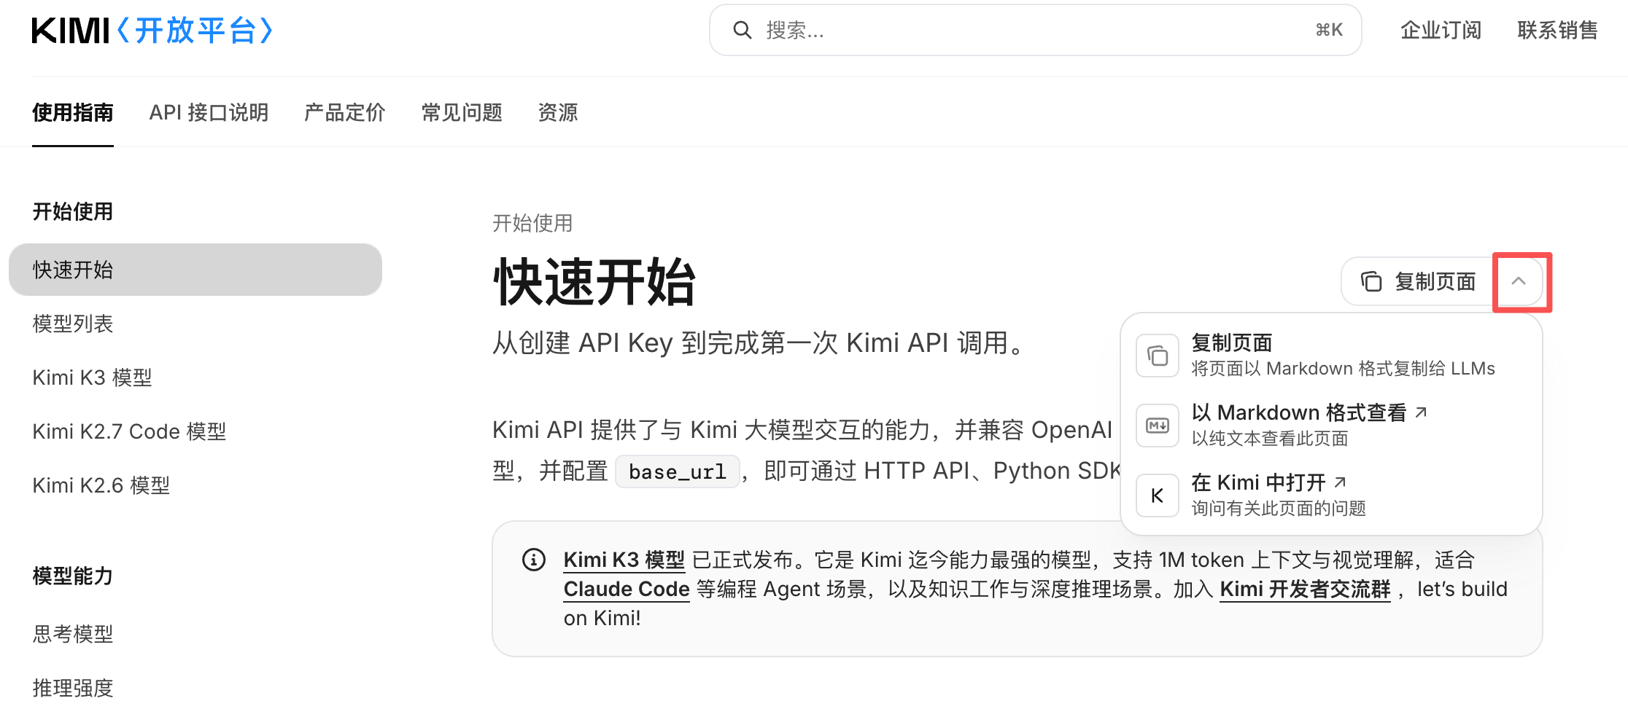The width and height of the screenshot is (1628, 717).
Task: Click the info circle icon in notice
Action: click(534, 560)
